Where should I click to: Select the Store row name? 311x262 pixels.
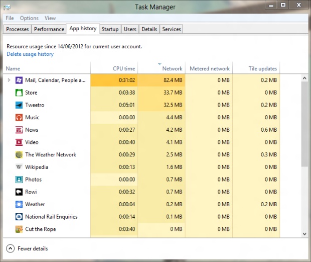[x=31, y=93]
